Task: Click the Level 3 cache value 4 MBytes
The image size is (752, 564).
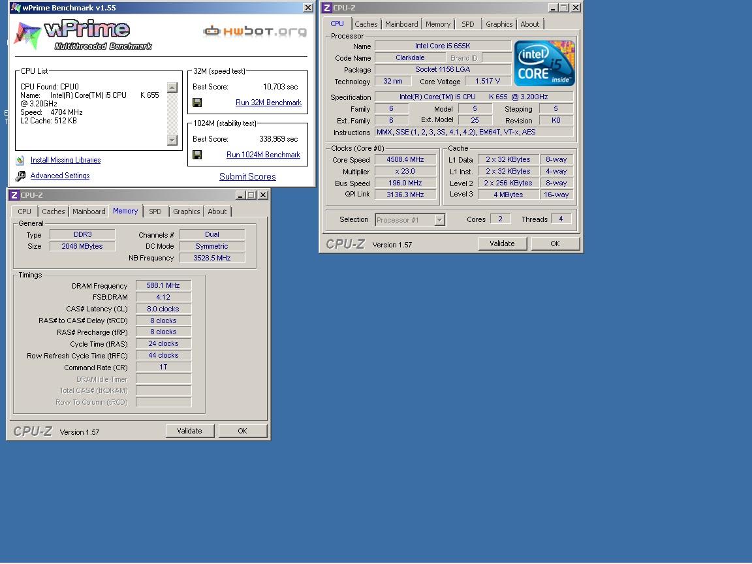Action: click(509, 195)
